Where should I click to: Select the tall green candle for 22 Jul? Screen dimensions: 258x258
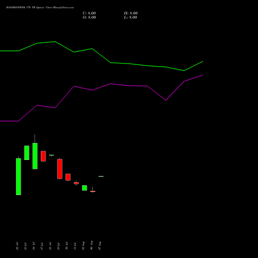point(19,176)
